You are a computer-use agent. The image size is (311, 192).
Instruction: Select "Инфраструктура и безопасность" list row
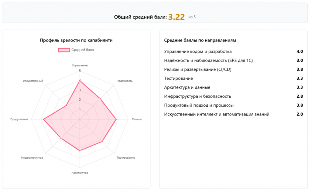[x=197, y=96]
